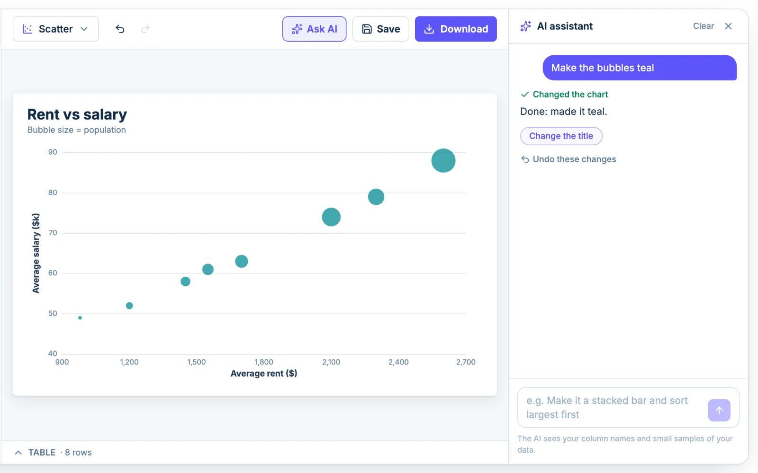758x473 pixels.
Task: Click the 'Done: made it teal.' reply
Action: tap(563, 112)
